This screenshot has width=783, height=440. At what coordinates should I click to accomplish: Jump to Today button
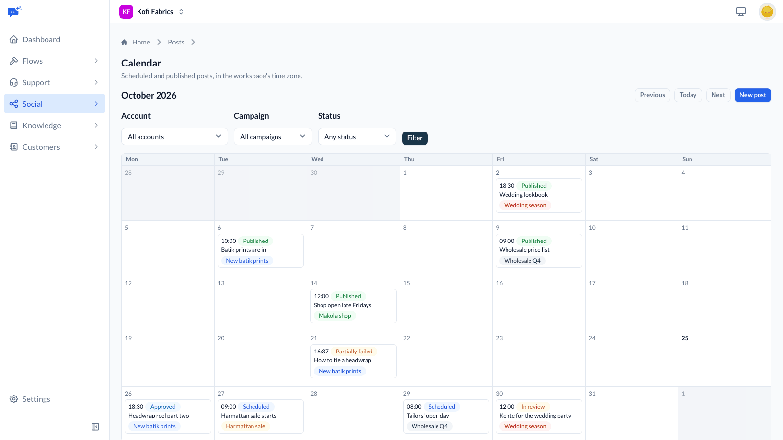(x=688, y=95)
